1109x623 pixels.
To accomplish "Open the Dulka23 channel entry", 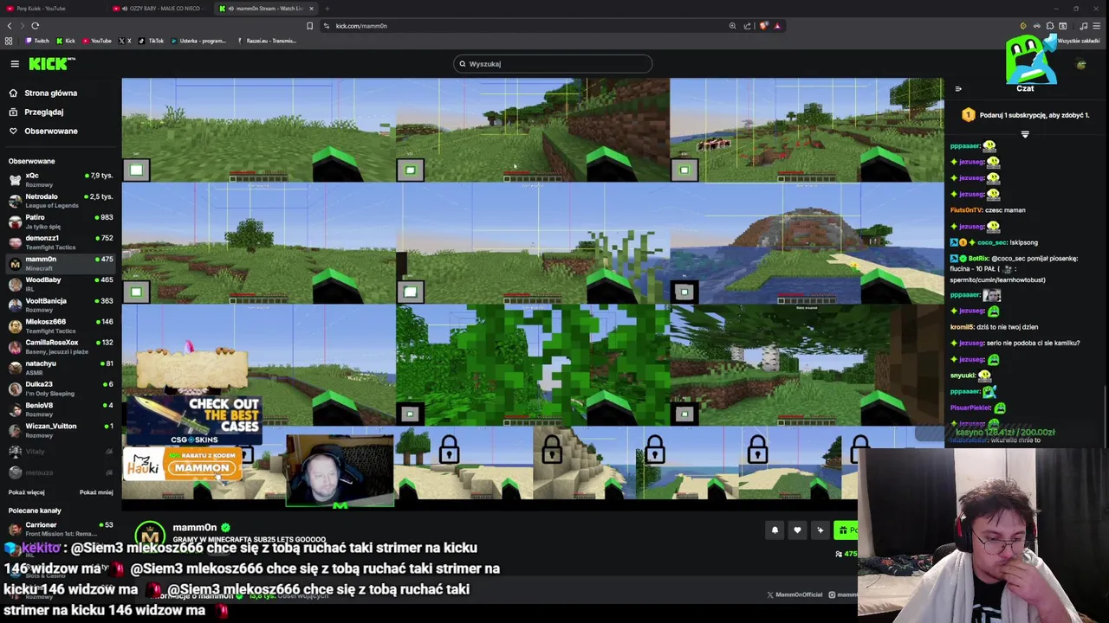I will pos(61,388).
